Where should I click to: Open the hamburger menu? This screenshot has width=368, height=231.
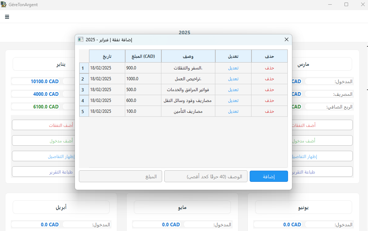click(7, 17)
